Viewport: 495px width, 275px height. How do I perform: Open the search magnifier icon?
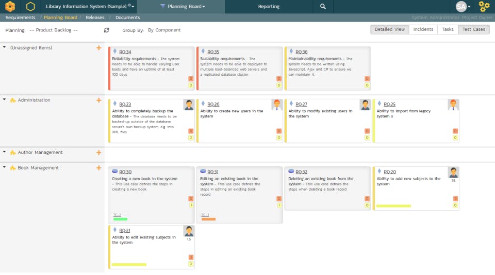(x=323, y=6)
